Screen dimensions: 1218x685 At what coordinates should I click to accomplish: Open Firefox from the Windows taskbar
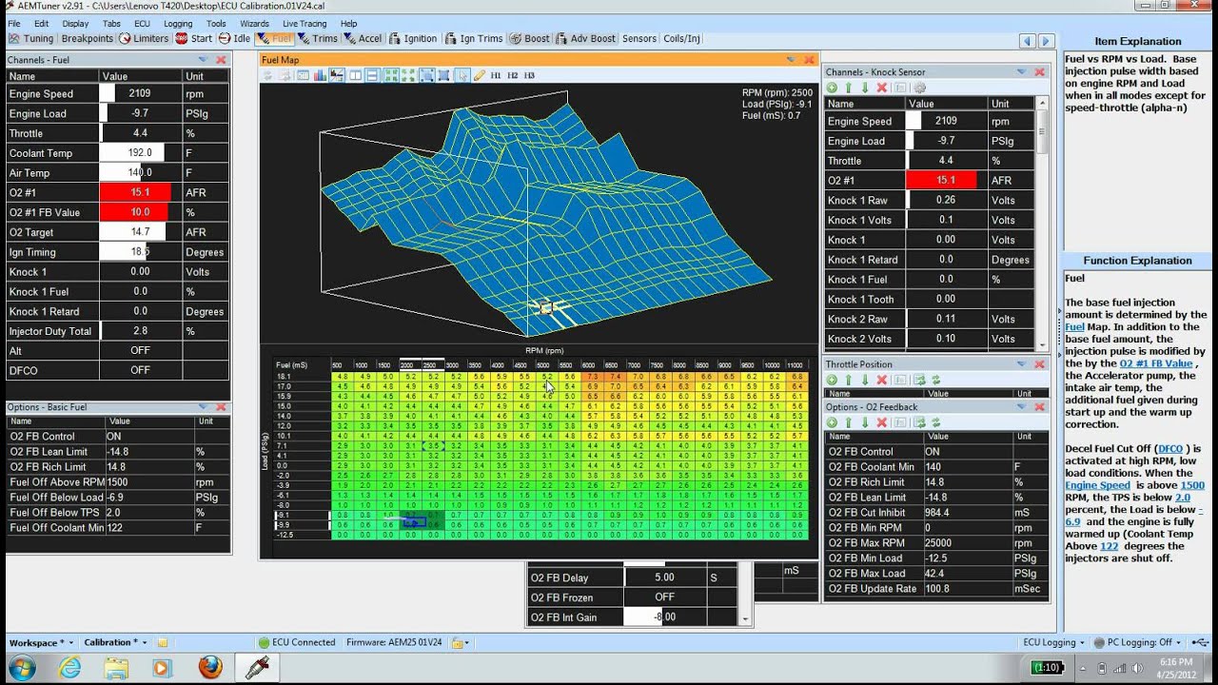point(210,666)
